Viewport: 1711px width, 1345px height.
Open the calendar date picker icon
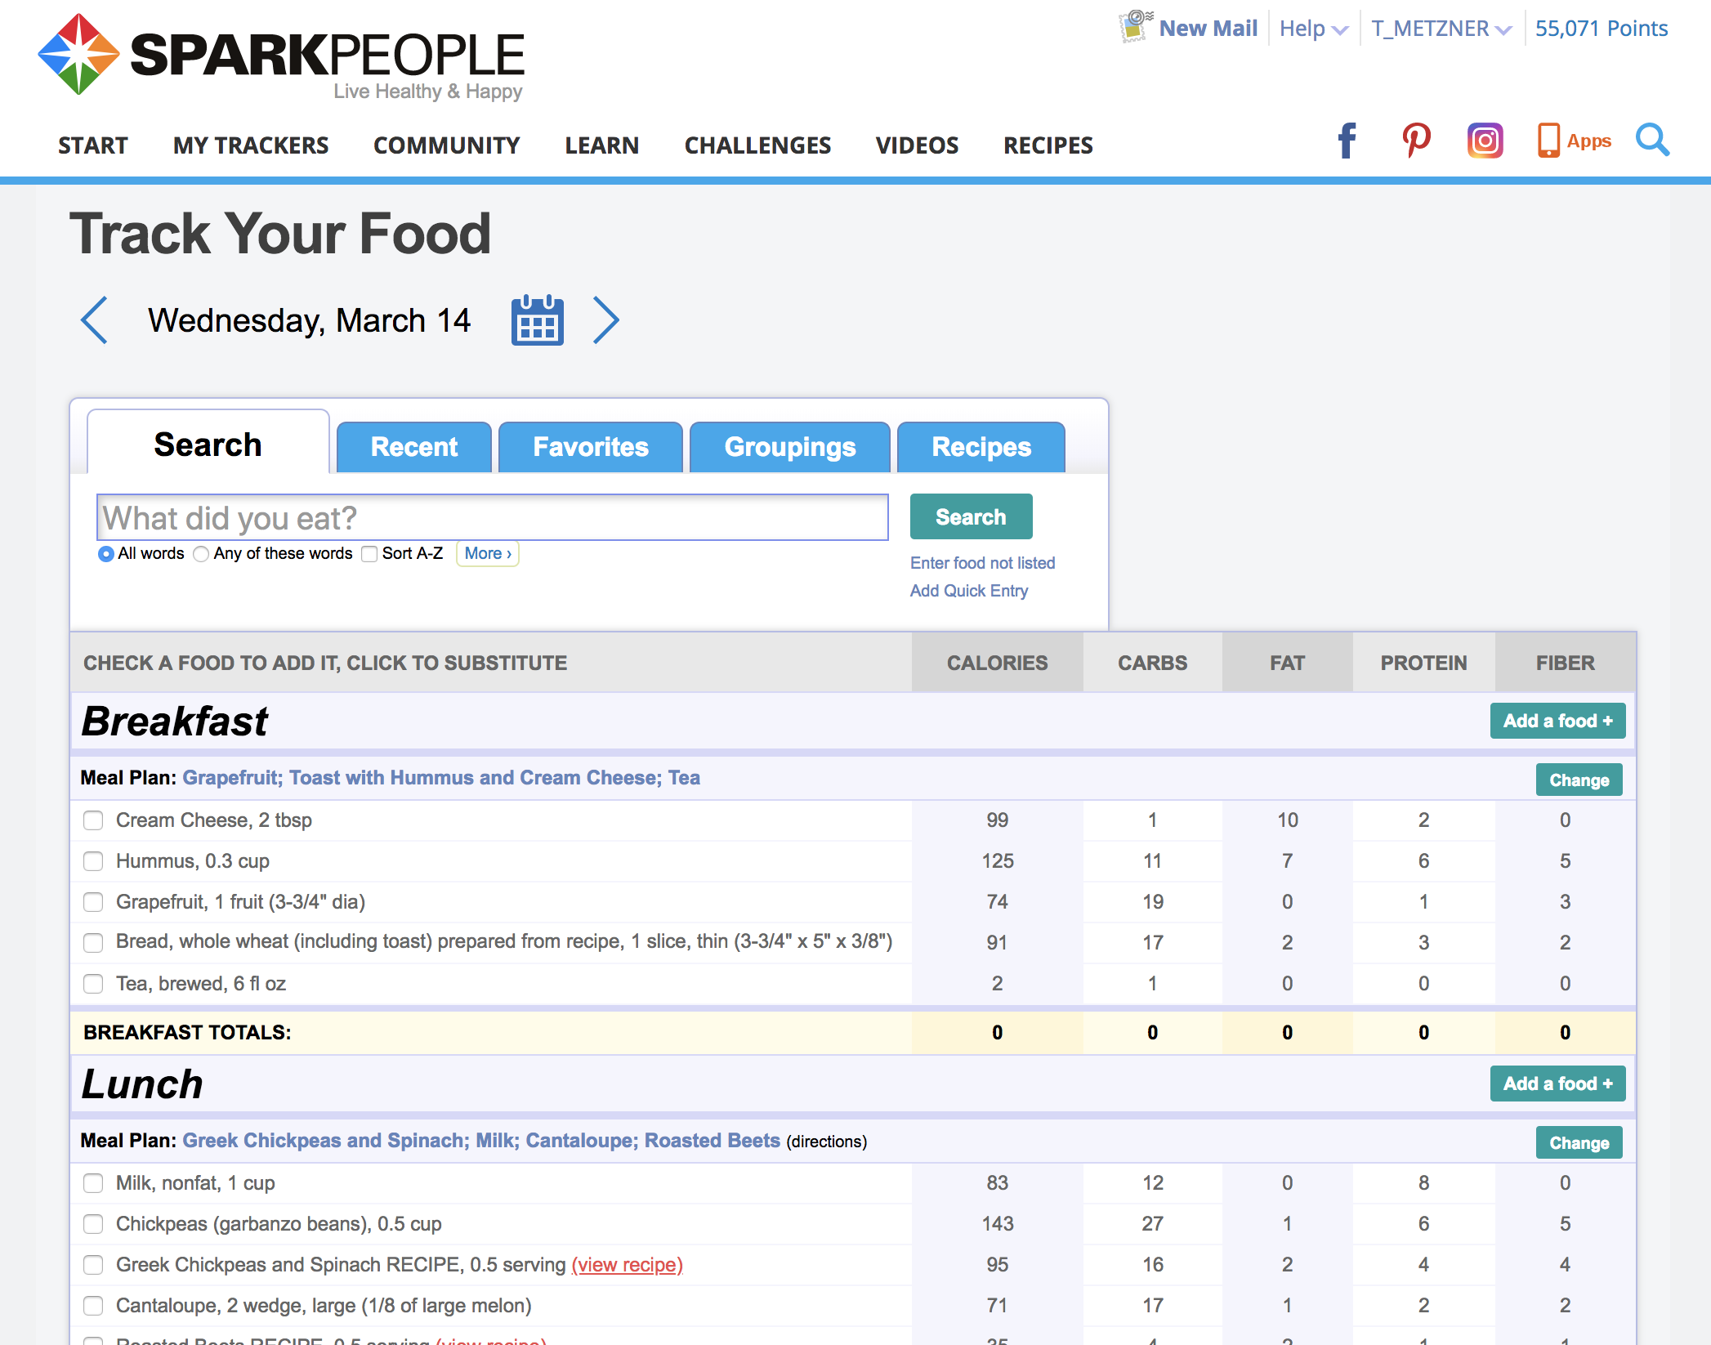537,320
